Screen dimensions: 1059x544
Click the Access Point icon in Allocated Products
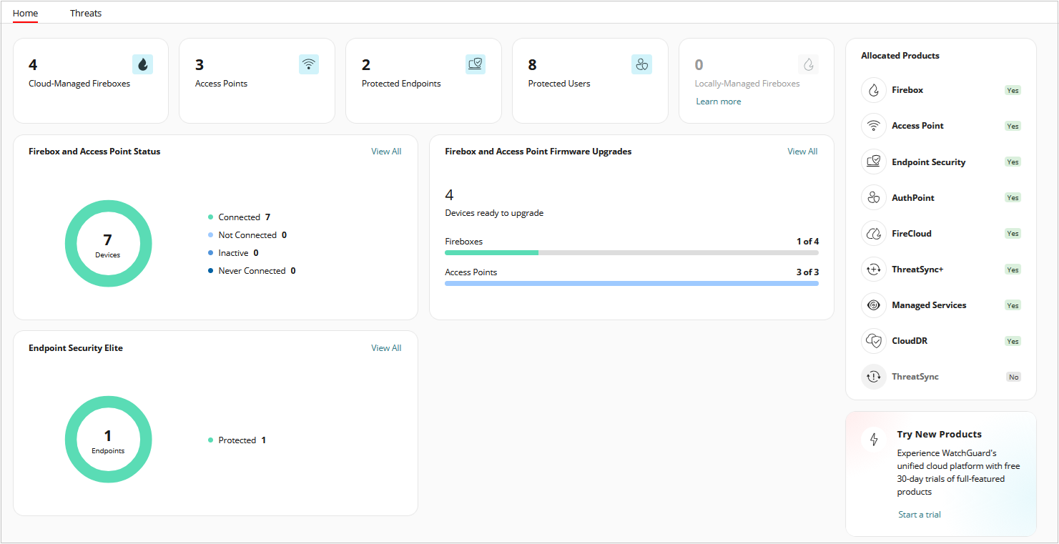874,126
